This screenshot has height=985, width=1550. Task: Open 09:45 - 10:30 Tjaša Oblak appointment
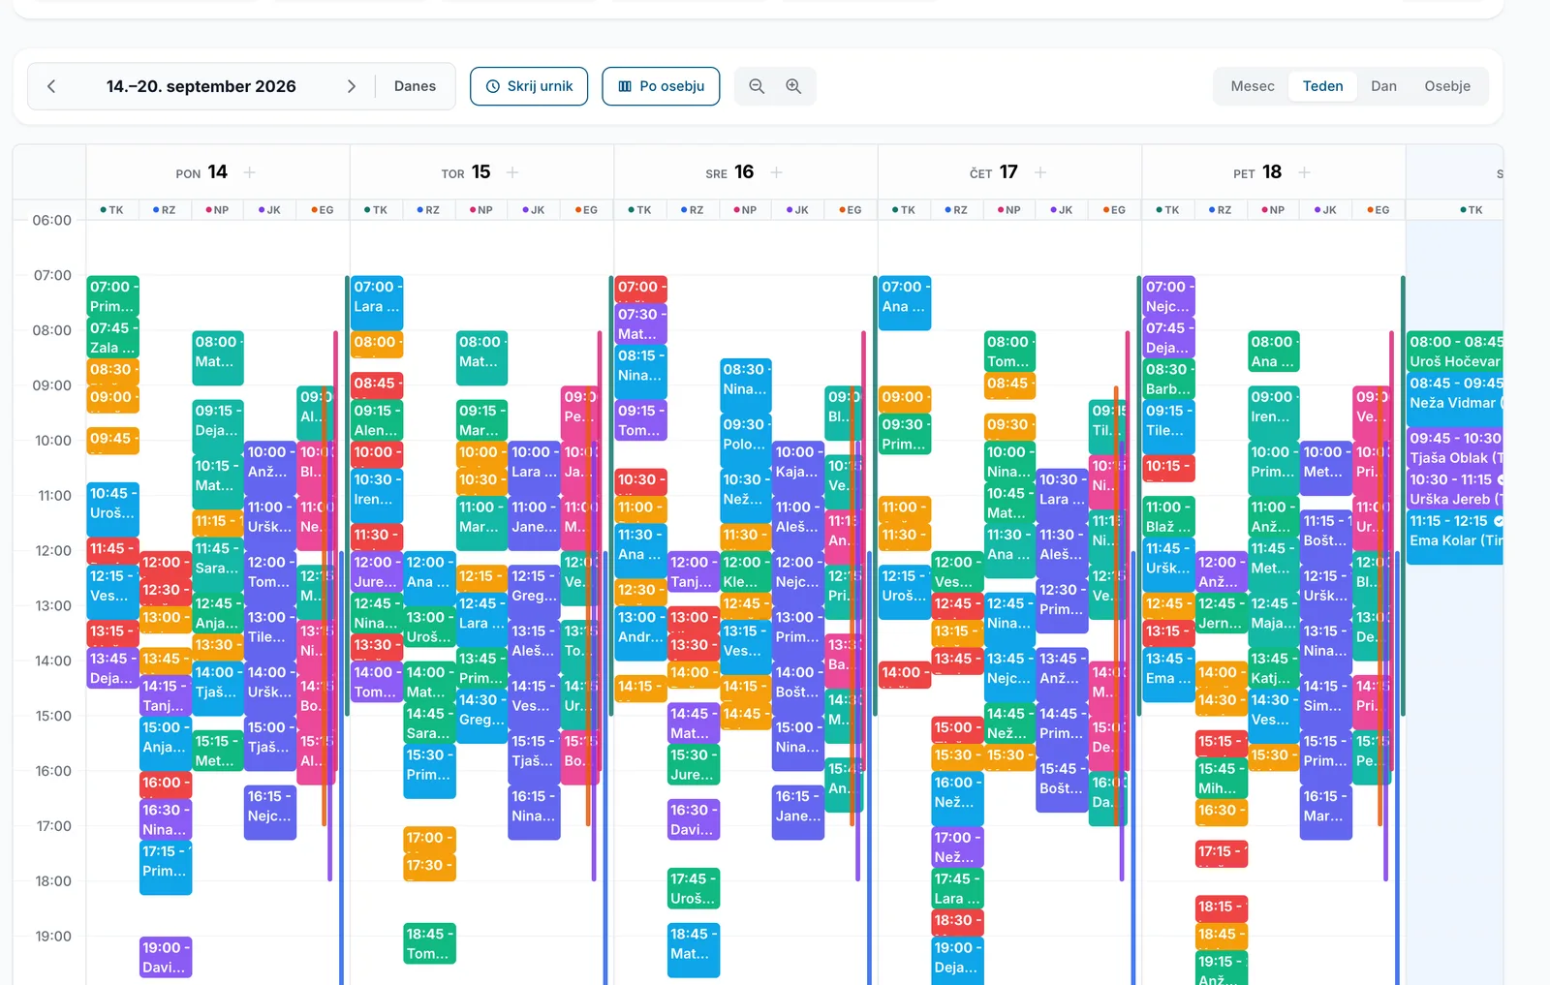(x=1455, y=447)
